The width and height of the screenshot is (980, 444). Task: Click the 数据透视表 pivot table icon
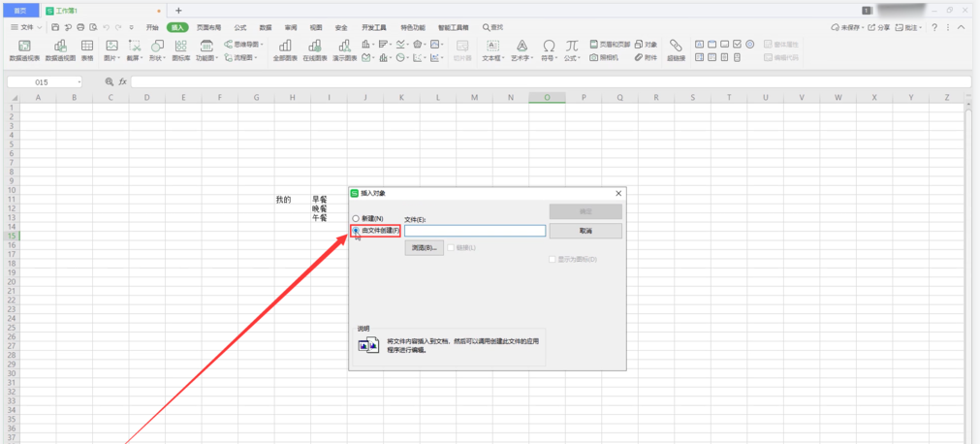(25, 46)
